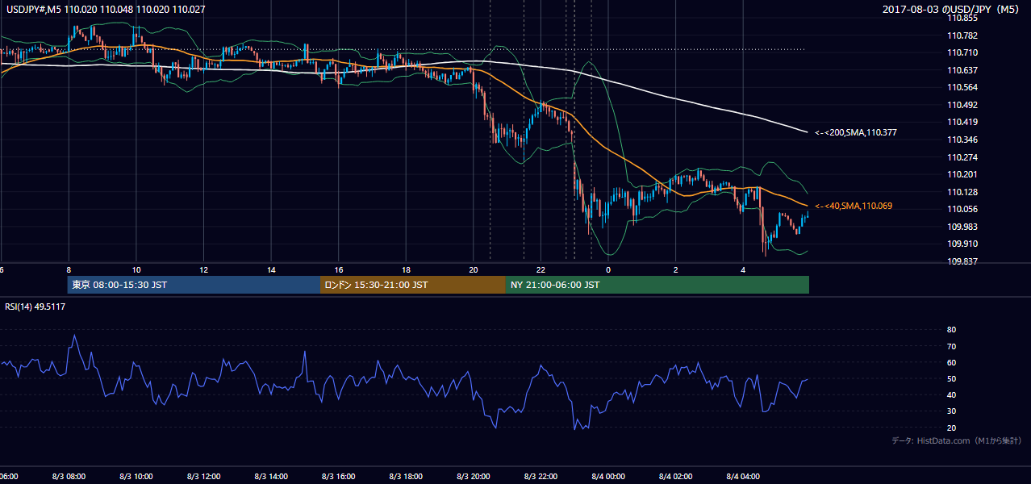This screenshot has width=1031, height=484.
Task: Click price axis value 110.782
Action: coord(963,35)
